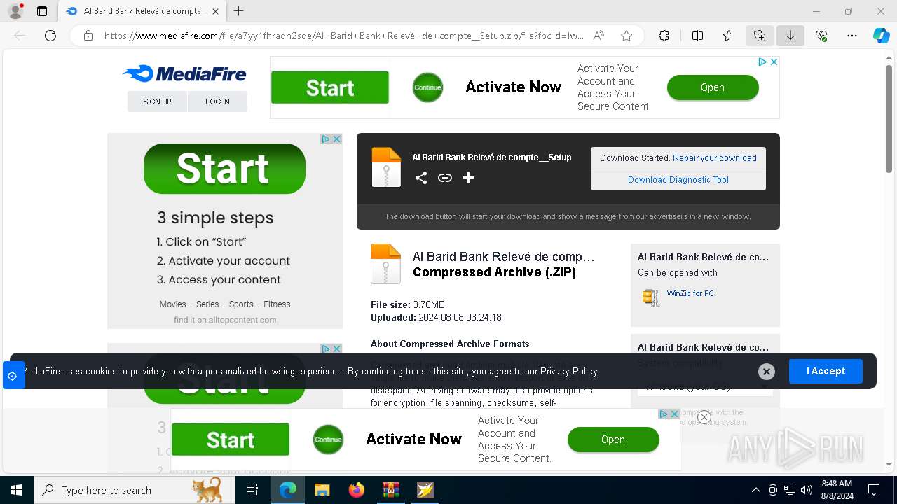This screenshot has height=504, width=897.
Task: Copy the file link via the chain icon
Action: click(445, 178)
